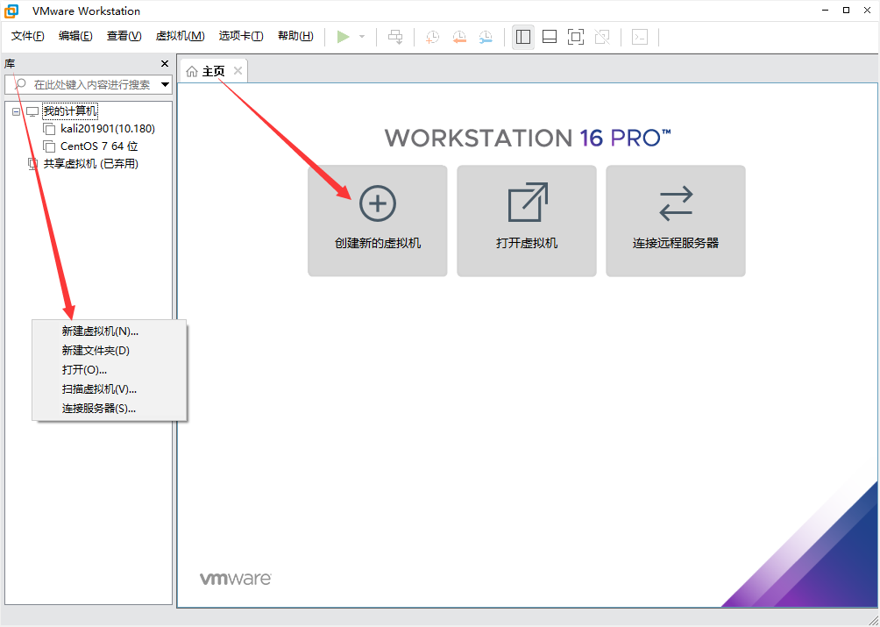This screenshot has height=627, width=880.
Task: Open the 查看(V) menu
Action: pyautogui.click(x=124, y=36)
